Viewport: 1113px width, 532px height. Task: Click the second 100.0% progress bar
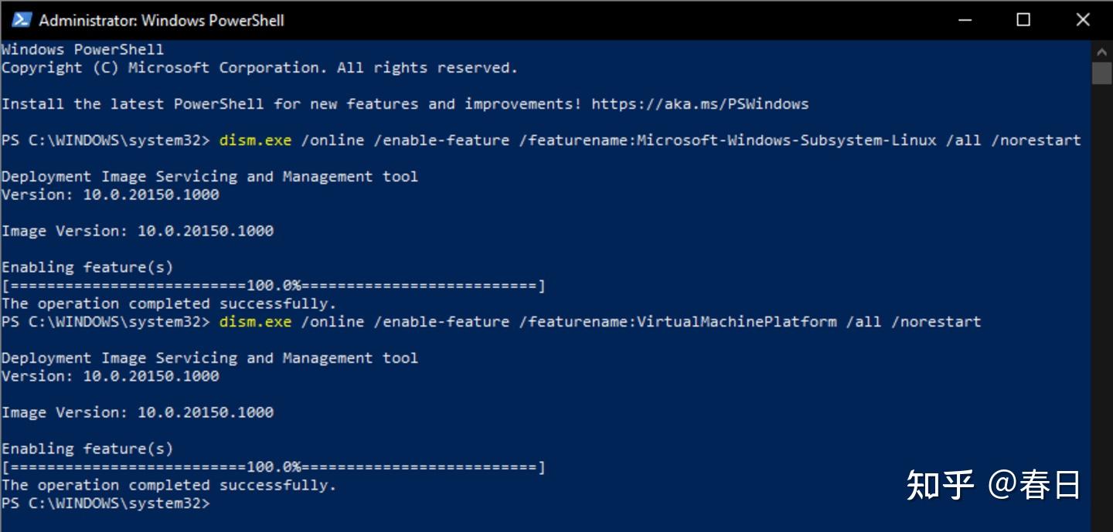[273, 467]
